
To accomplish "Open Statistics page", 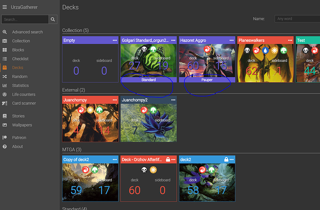I will coord(20,85).
